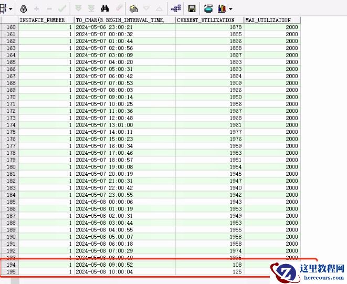347x284 pixels.
Task: Click timestamp cell 2024-05-08 09:00:52
Action: click(x=125, y=265)
